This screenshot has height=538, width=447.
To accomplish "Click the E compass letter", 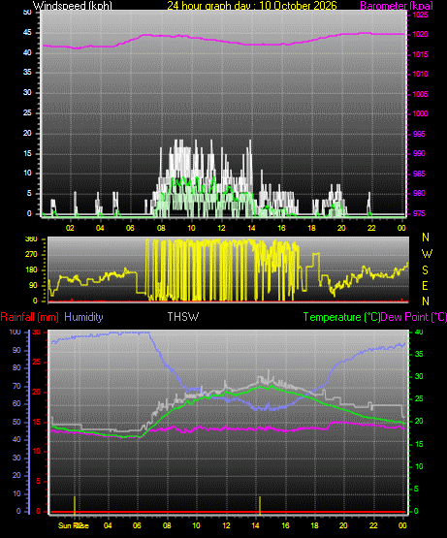I will pyautogui.click(x=425, y=285).
